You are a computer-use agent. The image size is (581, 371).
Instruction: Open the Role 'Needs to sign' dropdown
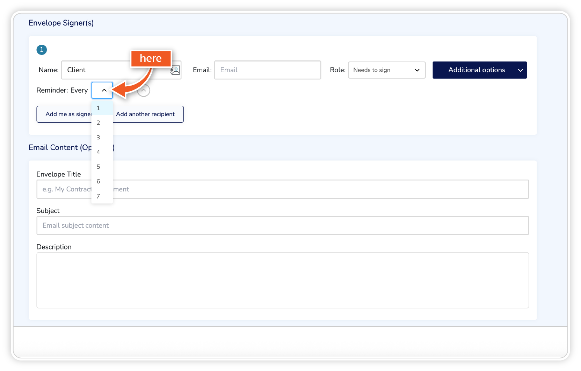click(x=387, y=70)
